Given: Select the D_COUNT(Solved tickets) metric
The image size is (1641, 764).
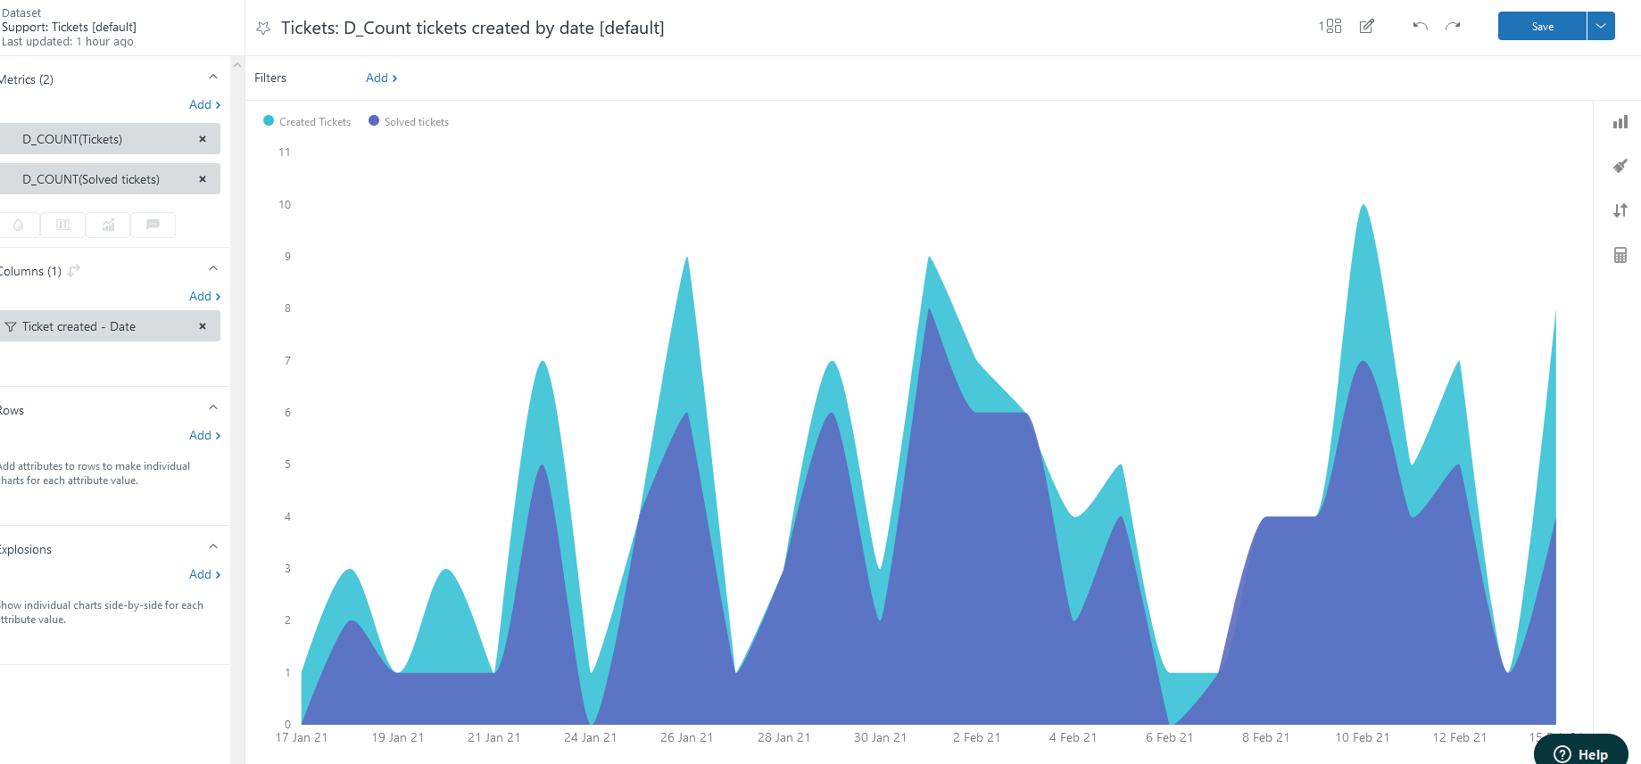Looking at the screenshot, I should click(91, 179).
